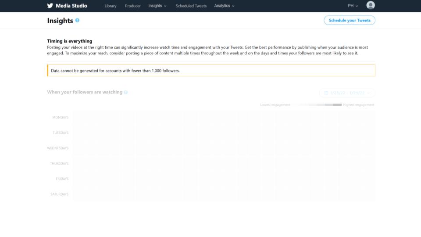Select the MONDAYS row label
The height and width of the screenshot is (237, 421).
61,118
